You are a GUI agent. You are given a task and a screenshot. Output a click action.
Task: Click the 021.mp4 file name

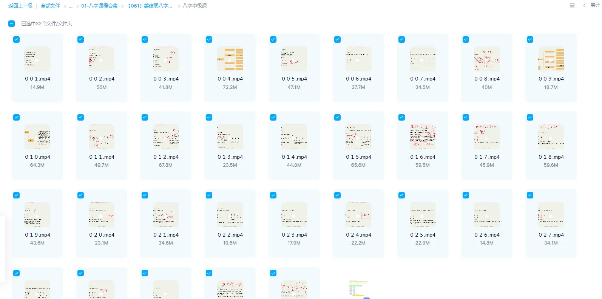166,235
